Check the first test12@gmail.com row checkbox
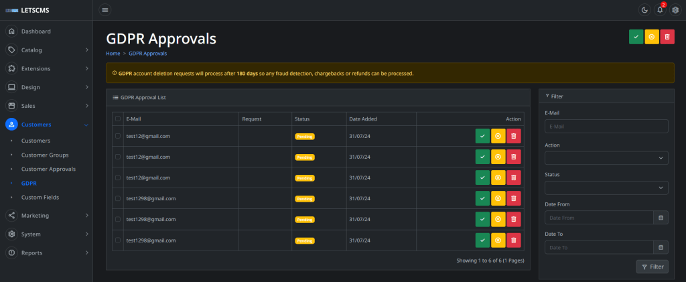This screenshot has height=282, width=686. [x=118, y=136]
